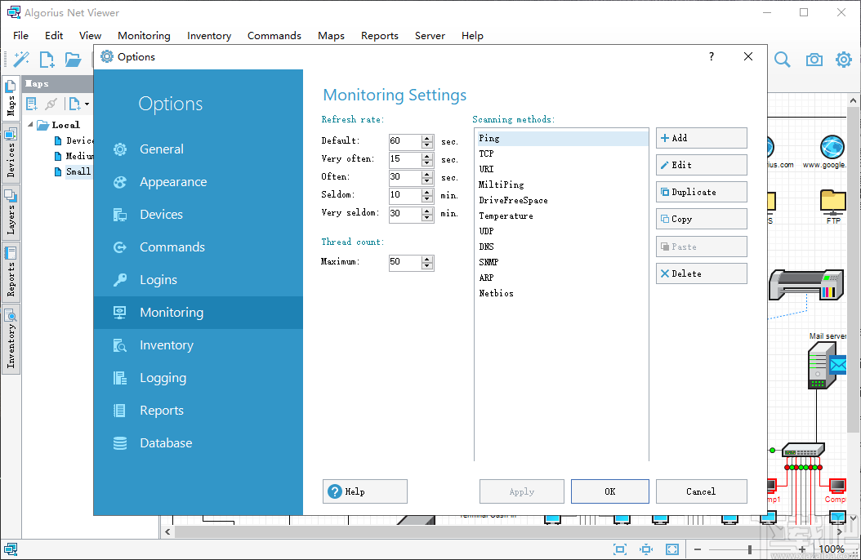Increase the Default refresh rate spinner
The height and width of the screenshot is (560, 861).
427,137
